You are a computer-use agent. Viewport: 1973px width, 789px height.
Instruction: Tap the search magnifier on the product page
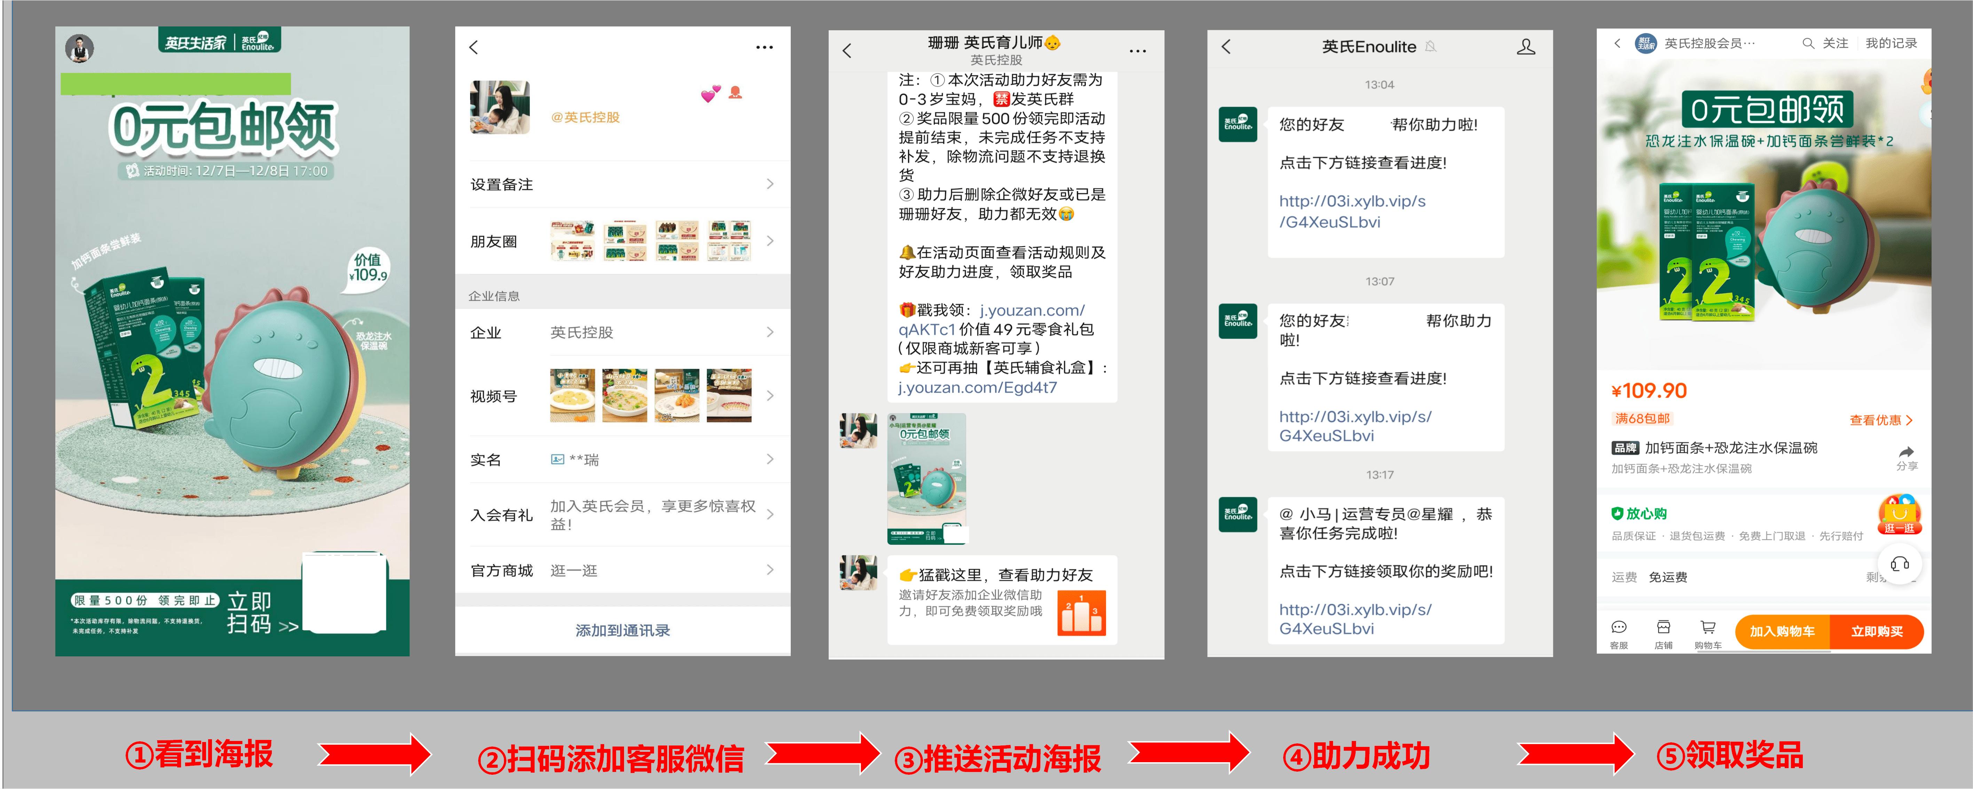point(1808,44)
